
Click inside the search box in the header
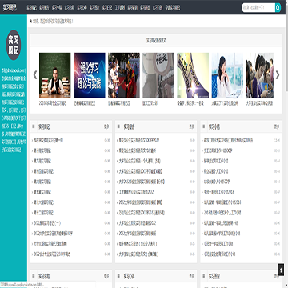tap(258, 8)
